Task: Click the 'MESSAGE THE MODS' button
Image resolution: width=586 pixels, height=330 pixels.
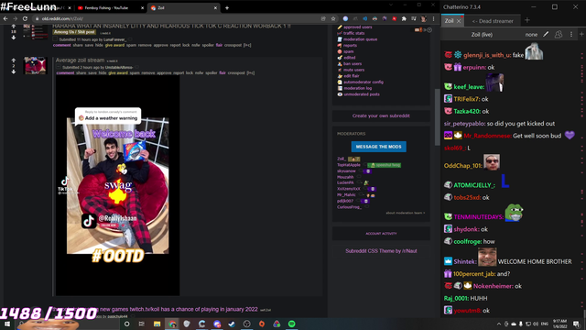Action: coord(378,147)
